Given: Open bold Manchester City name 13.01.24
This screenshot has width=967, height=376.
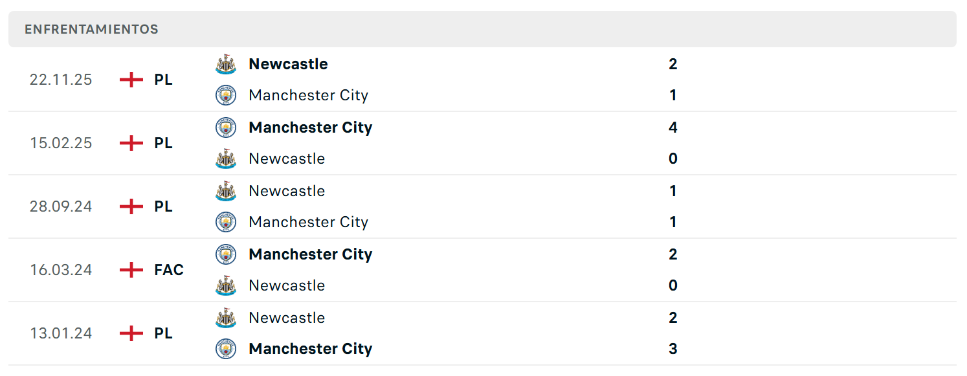Looking at the screenshot, I should (x=311, y=349).
